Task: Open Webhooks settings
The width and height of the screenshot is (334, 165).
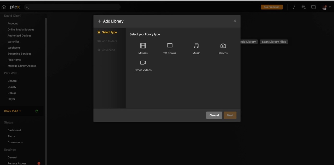Action: pyautogui.click(x=14, y=48)
